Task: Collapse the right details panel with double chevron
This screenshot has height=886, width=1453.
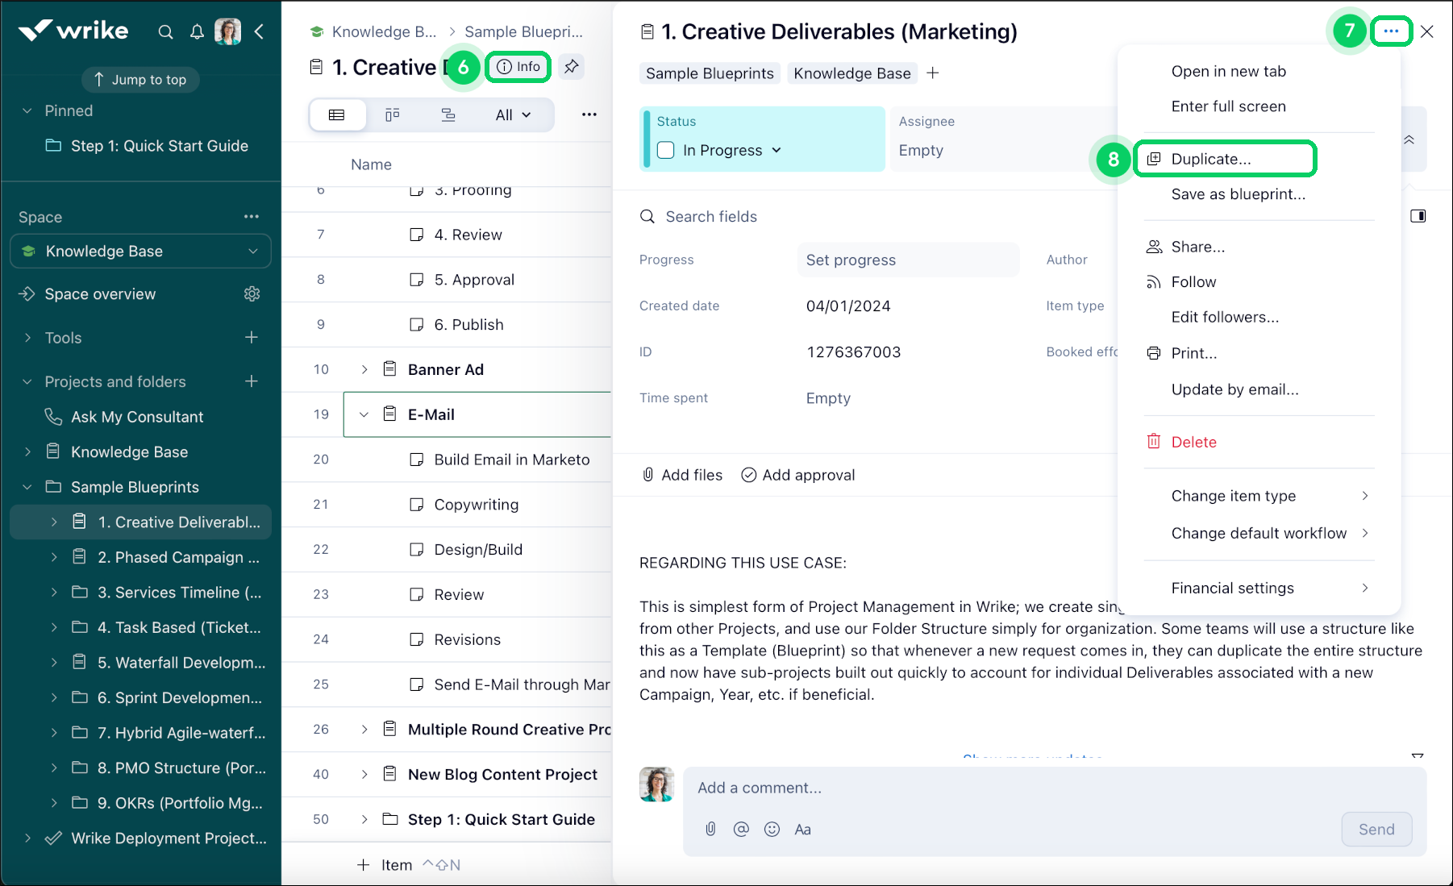Action: 1409,139
